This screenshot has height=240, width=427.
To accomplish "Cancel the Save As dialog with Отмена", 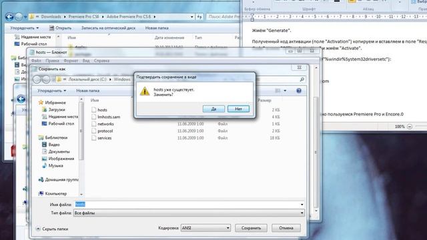I will [286, 228].
